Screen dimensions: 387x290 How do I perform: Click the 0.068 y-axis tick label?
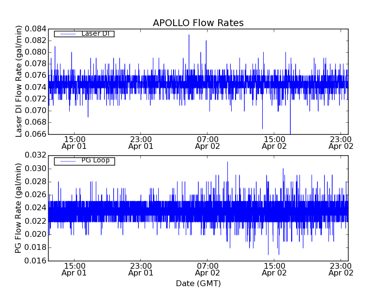[35, 122]
